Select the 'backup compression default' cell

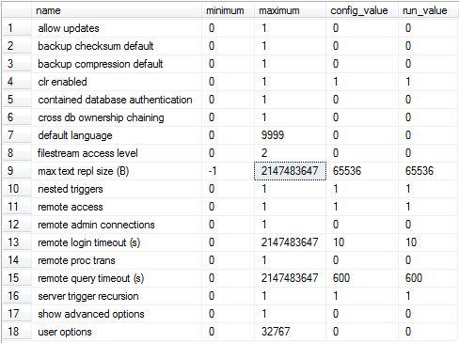(x=117, y=64)
